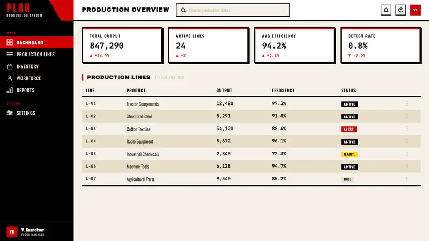The width and height of the screenshot is (429, 241).
Task: Click the Cotton Textiles product cell
Action: coord(138,129)
